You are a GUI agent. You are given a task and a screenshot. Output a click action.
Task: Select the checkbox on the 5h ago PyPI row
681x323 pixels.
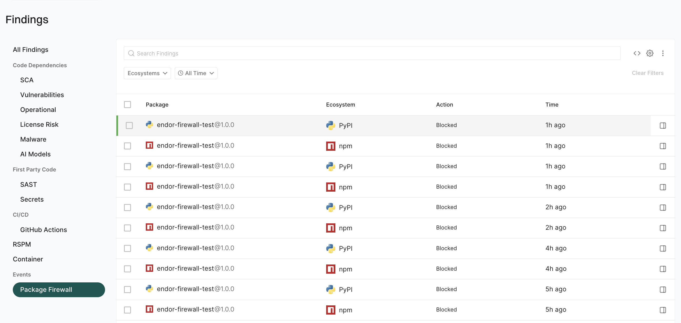(128, 290)
